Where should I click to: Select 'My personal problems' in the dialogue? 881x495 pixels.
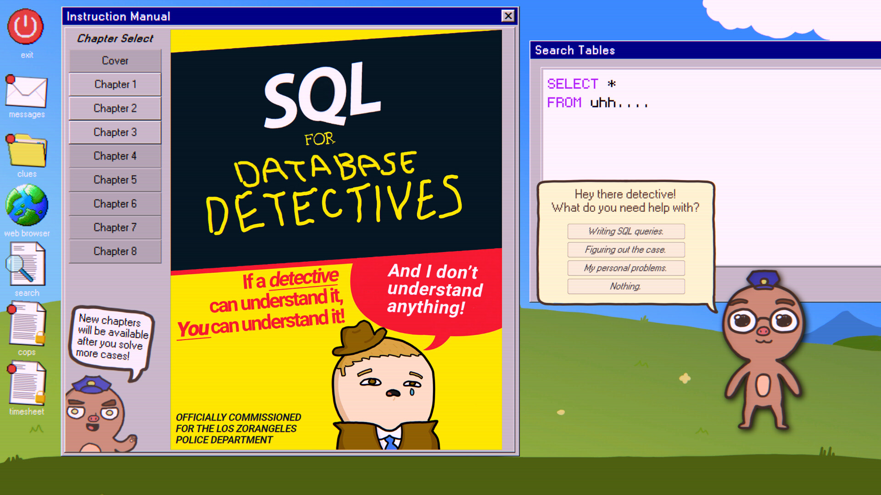626,268
